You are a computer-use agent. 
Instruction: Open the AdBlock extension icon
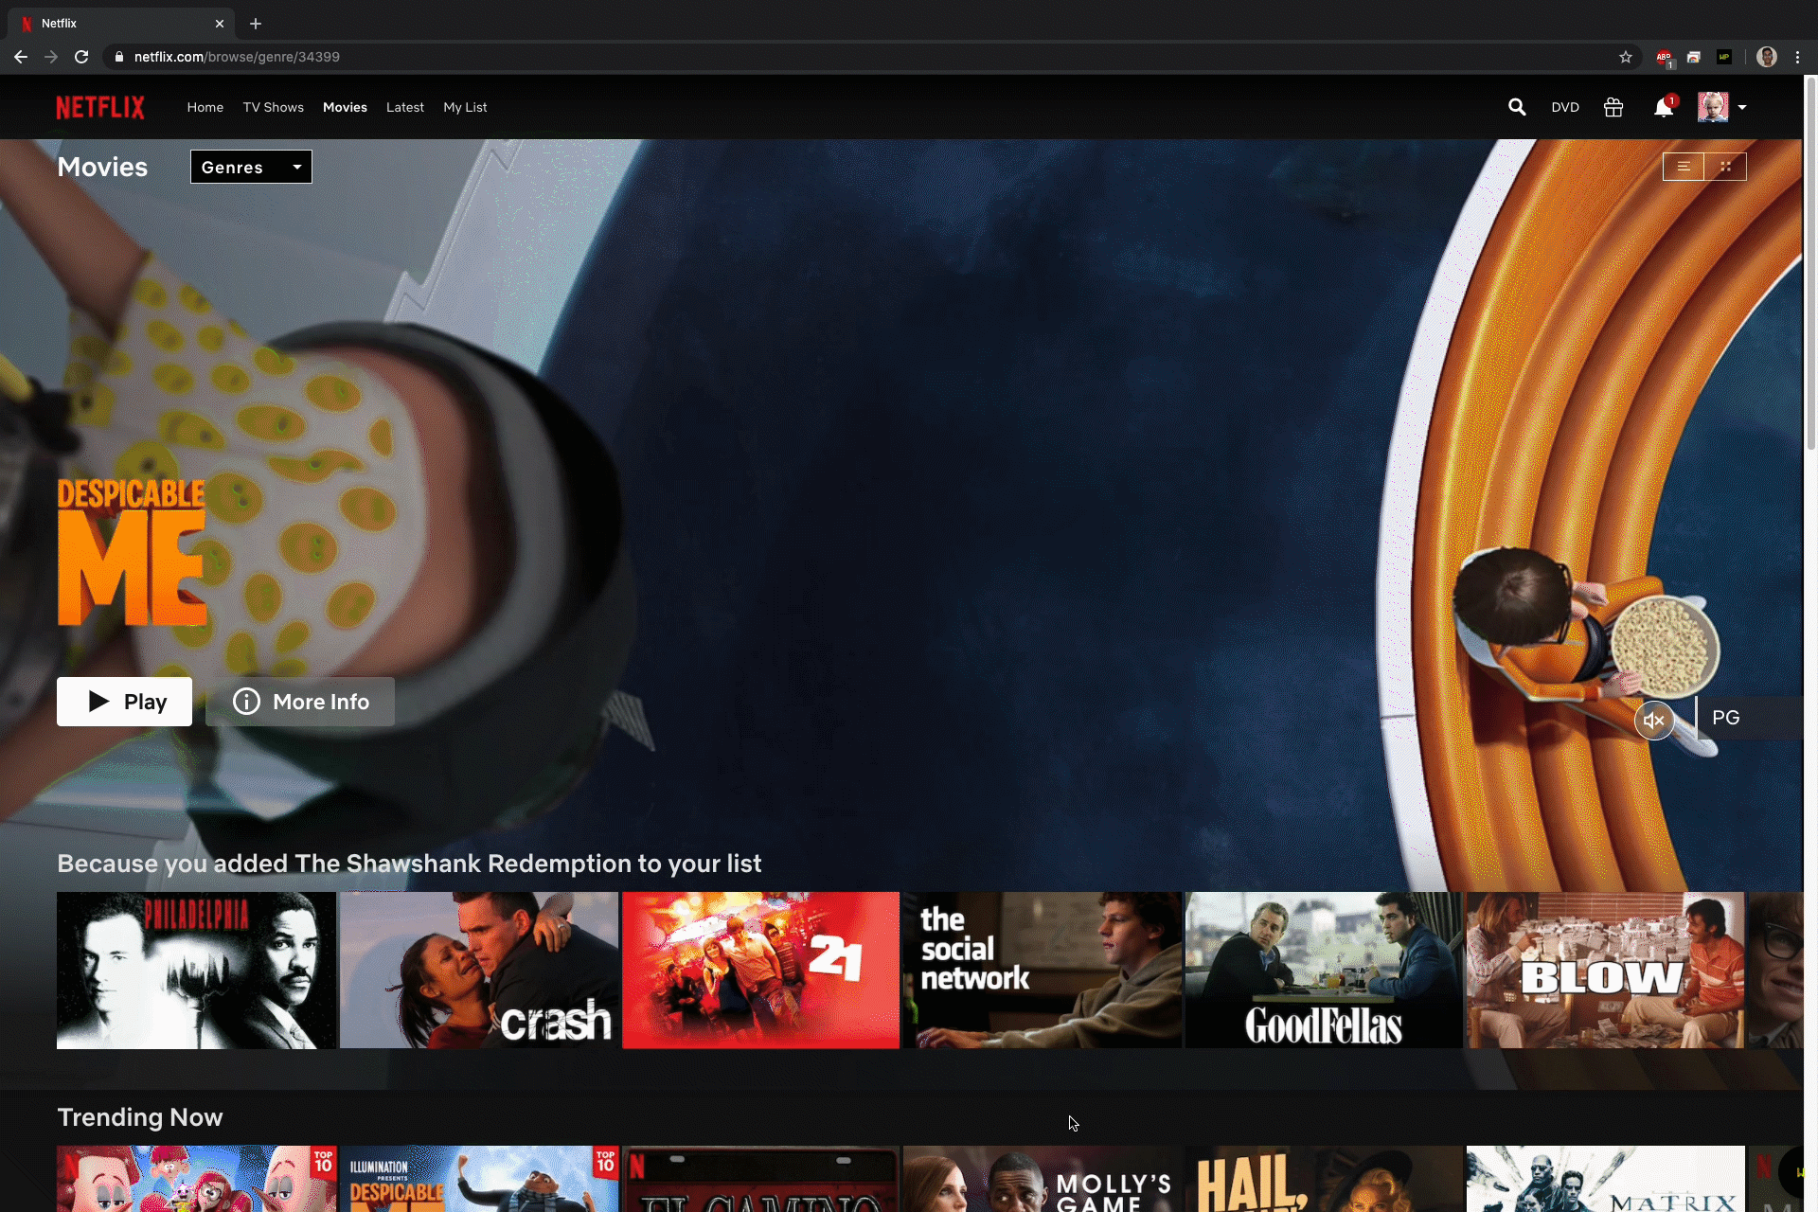coord(1664,57)
